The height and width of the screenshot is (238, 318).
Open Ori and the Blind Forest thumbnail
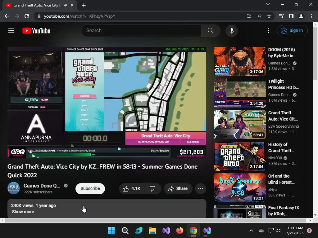[x=239, y=187]
